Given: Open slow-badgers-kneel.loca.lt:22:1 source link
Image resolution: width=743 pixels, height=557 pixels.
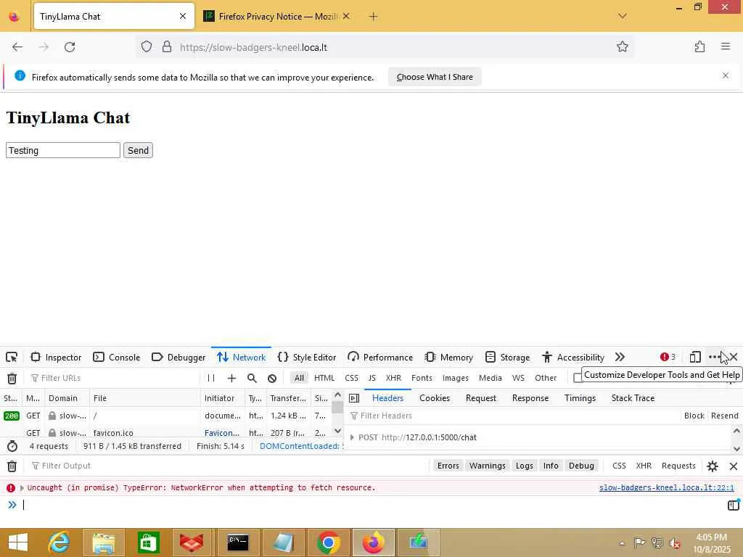Looking at the screenshot, I should pyautogui.click(x=666, y=488).
